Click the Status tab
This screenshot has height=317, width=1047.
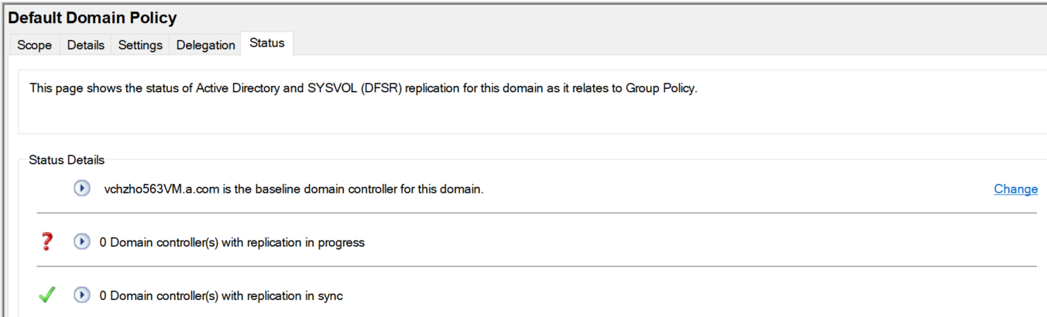pyautogui.click(x=267, y=43)
